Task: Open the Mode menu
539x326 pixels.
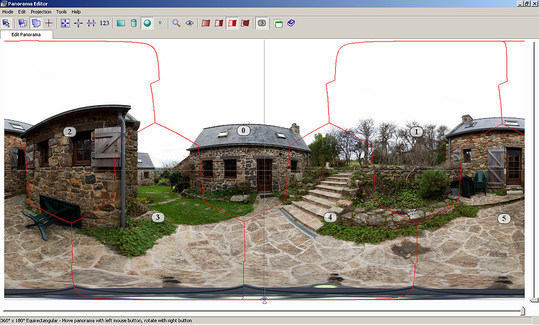Action: tap(8, 11)
